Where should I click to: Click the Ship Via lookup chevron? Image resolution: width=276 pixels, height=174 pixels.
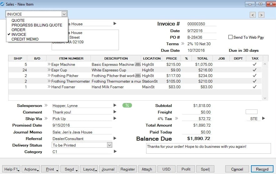click(x=46, y=118)
